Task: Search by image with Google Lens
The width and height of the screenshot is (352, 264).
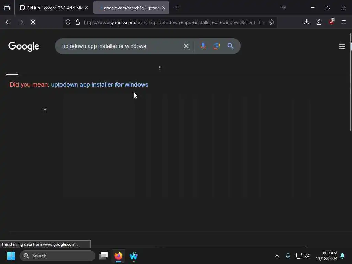Action: point(217,46)
